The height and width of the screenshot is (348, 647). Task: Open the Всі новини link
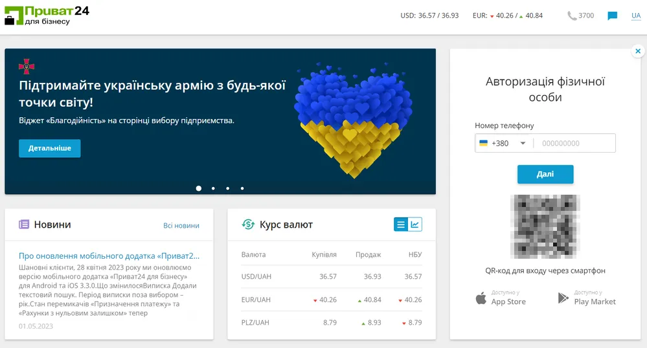pos(181,226)
